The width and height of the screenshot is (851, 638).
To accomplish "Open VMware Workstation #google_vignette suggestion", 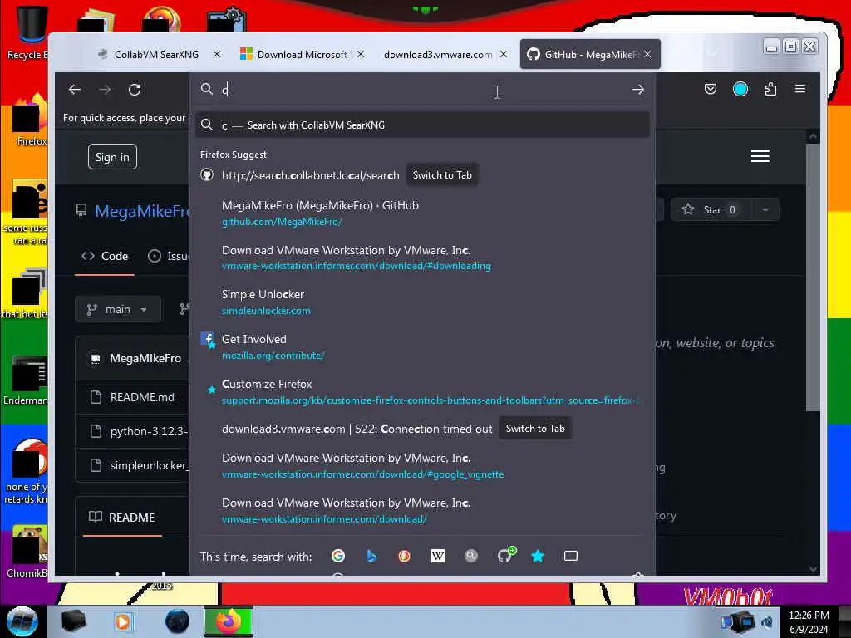I will point(422,466).
